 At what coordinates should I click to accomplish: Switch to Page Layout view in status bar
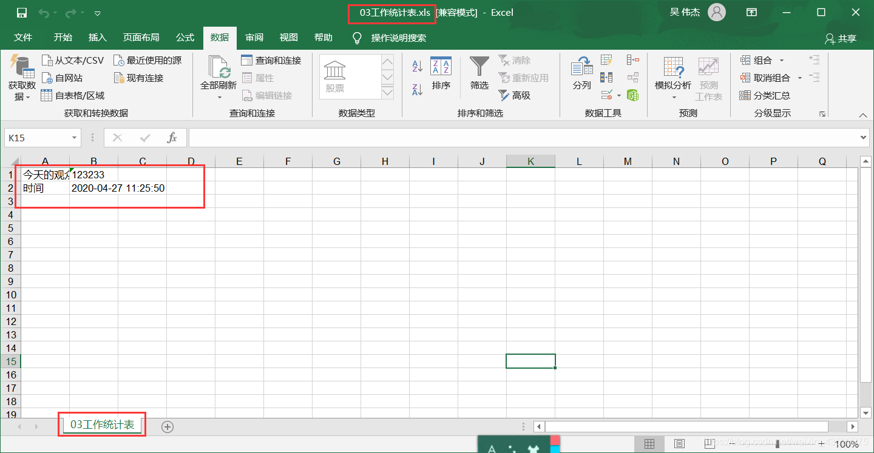(x=680, y=444)
